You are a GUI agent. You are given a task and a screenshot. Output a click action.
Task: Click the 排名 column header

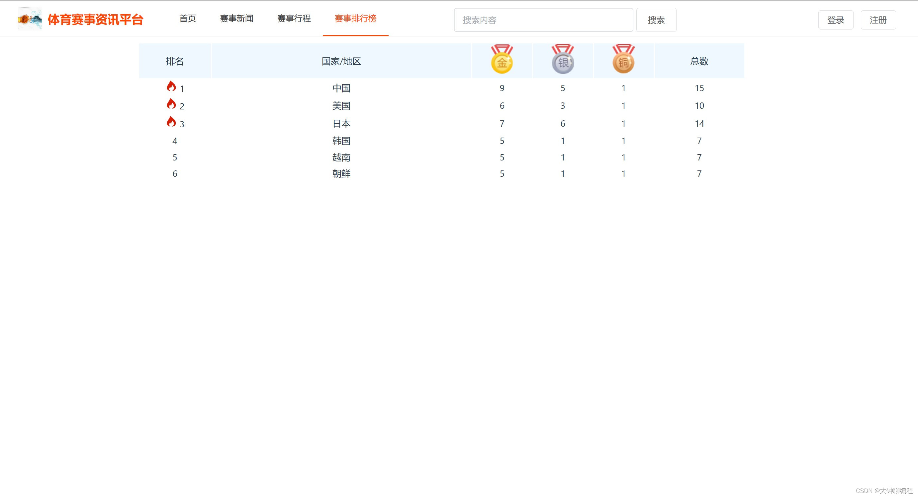(x=175, y=61)
